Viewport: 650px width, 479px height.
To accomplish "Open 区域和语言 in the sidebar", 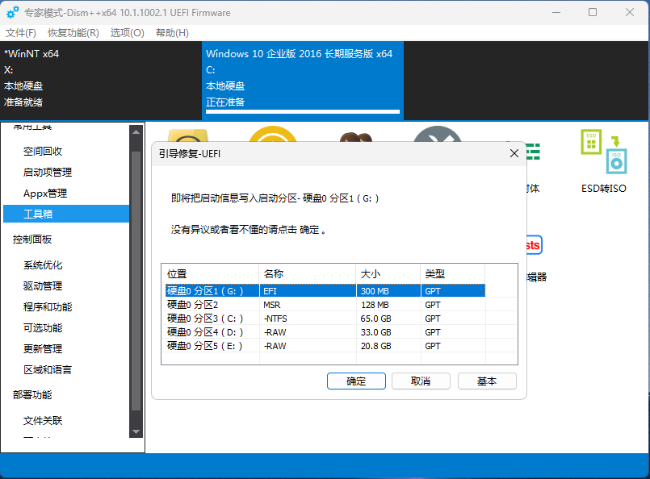I will [48, 369].
